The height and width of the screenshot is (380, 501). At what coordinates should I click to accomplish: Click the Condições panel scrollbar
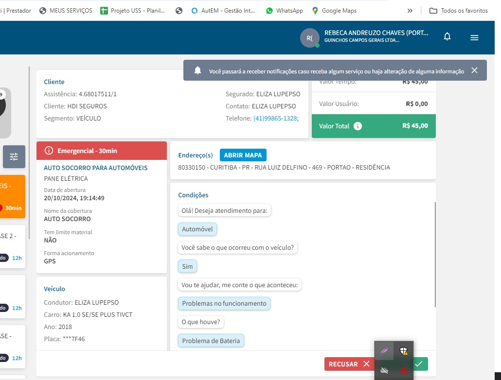pyautogui.click(x=435, y=255)
